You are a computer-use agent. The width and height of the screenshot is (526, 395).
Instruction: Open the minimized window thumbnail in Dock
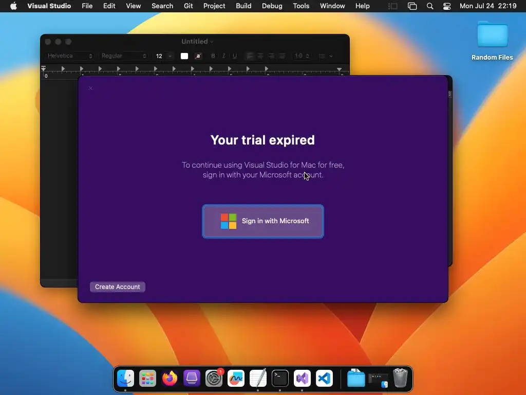pos(378,380)
